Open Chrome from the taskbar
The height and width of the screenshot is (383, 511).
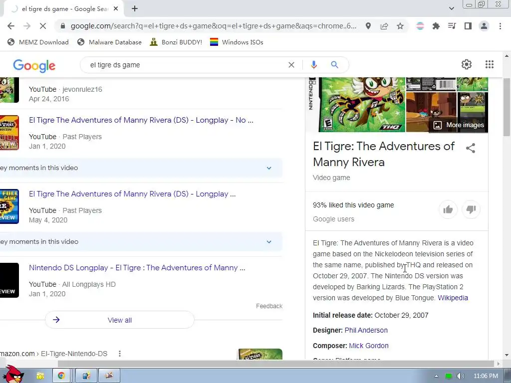[61, 376]
